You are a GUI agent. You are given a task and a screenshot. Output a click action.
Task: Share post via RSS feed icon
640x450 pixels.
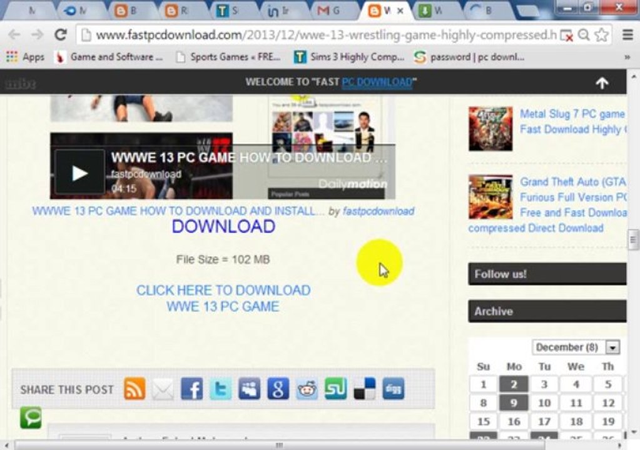click(x=135, y=389)
